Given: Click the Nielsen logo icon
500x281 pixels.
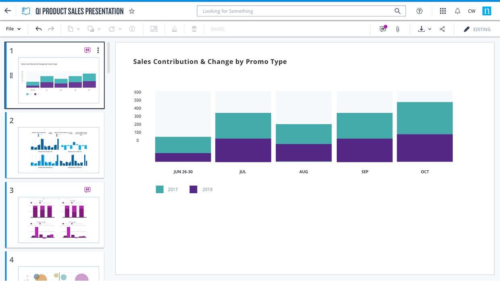Looking at the screenshot, I should click(487, 11).
